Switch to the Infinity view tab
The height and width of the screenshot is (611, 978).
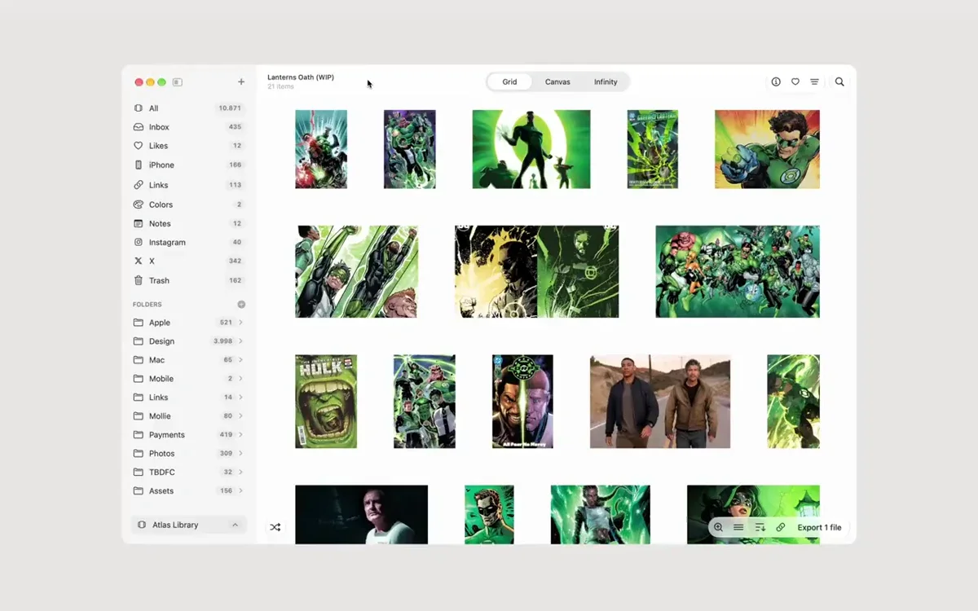pyautogui.click(x=606, y=82)
